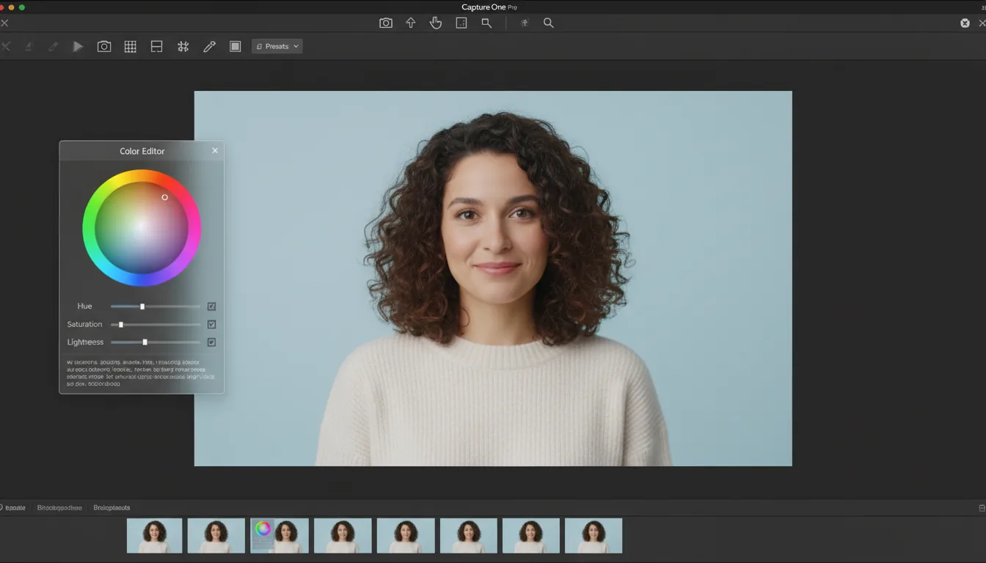Open the grid view icon in the lower toolbar

point(130,46)
